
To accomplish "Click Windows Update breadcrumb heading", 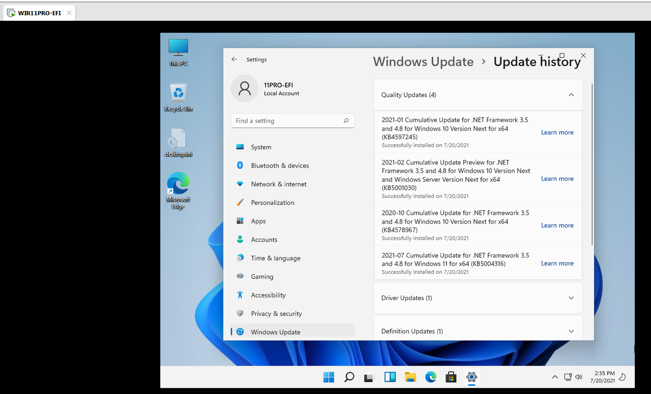I will (x=423, y=62).
